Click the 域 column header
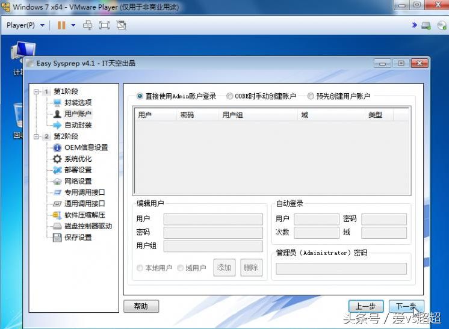The height and width of the screenshot is (329, 449). point(331,115)
